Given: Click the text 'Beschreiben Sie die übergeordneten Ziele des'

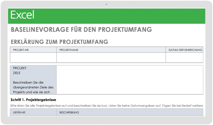Looking at the screenshot, I should (x=33, y=85).
